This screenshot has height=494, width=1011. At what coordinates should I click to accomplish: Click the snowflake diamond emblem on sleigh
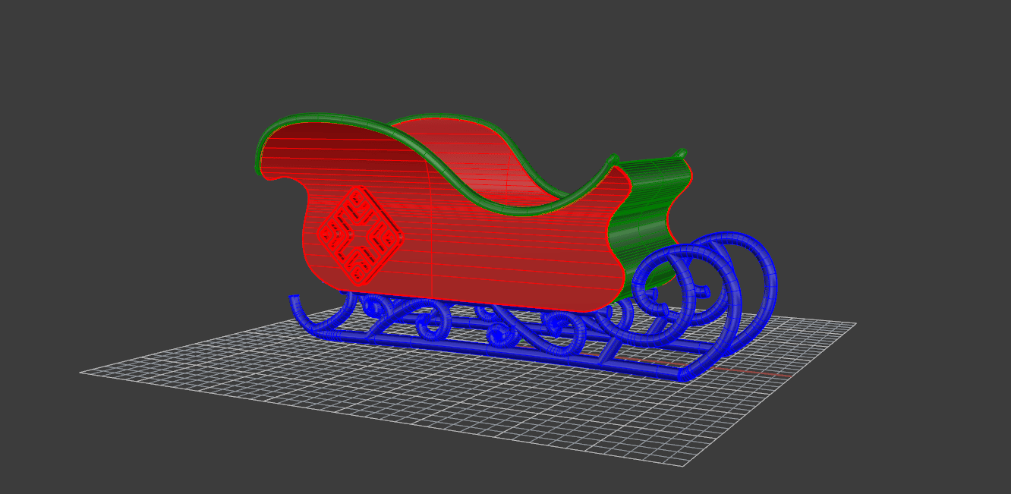point(359,235)
